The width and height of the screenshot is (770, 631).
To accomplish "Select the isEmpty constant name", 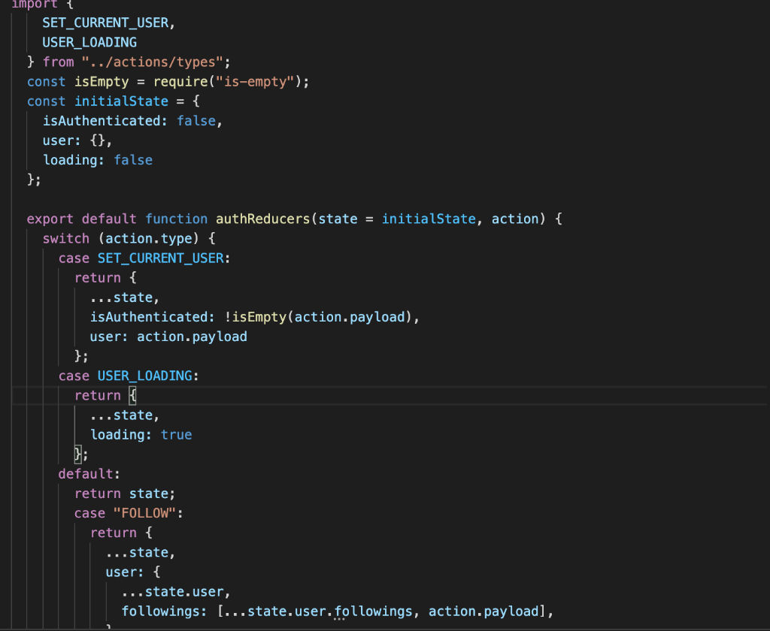I will pyautogui.click(x=101, y=81).
